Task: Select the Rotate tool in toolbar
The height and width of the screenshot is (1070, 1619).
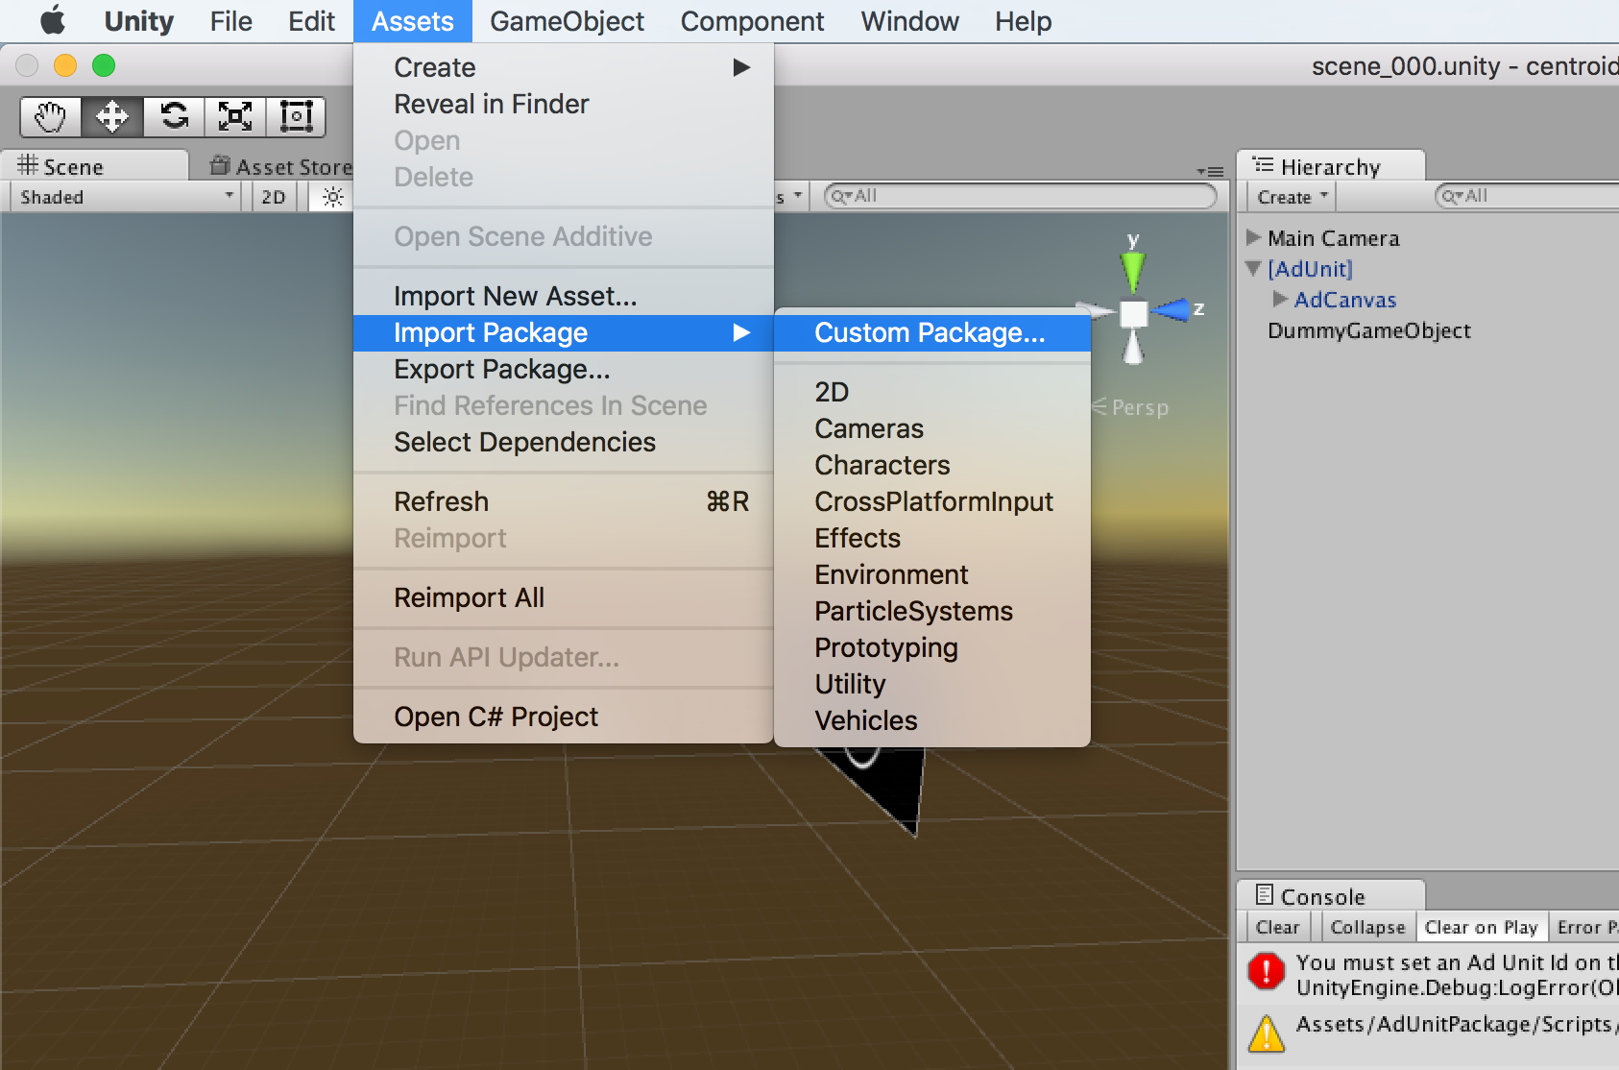Action: tap(174, 117)
